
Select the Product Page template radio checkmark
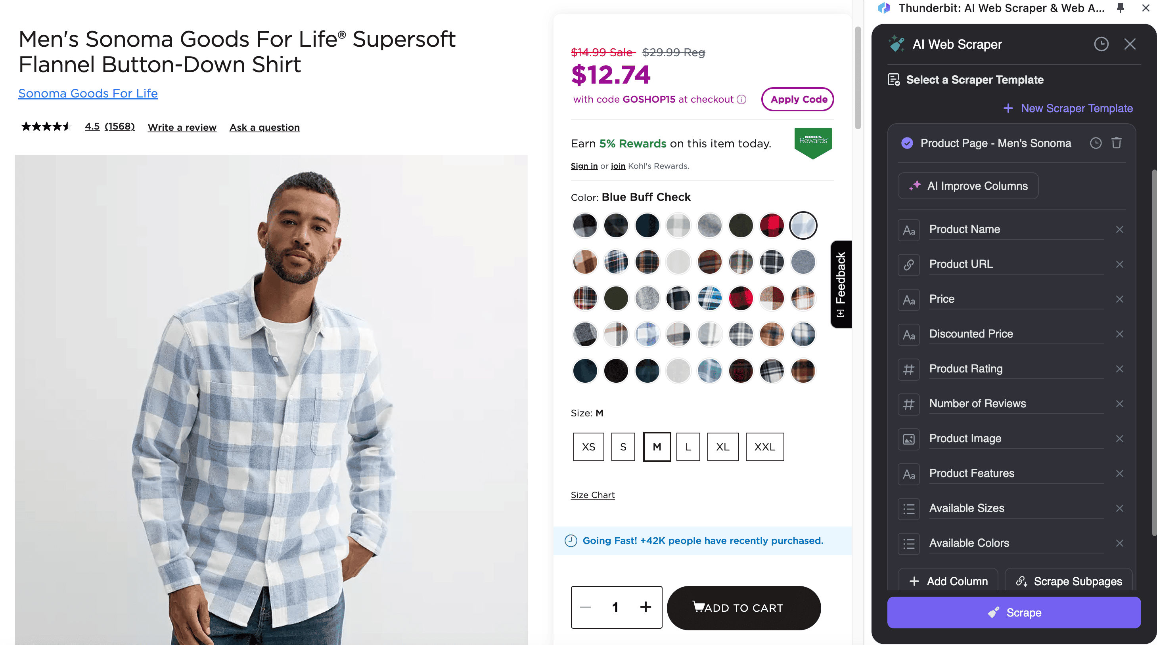pyautogui.click(x=907, y=143)
